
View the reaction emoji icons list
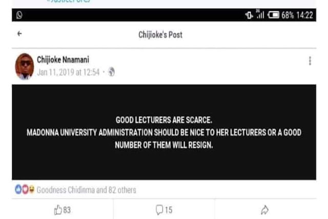pos(24,190)
